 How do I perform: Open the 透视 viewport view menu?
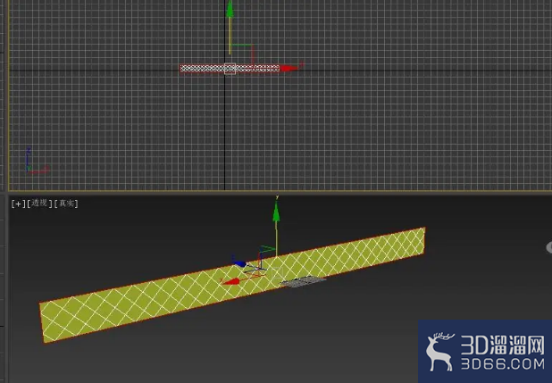[39, 204]
